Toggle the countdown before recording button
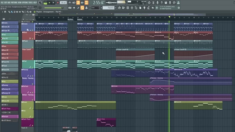 78,3
